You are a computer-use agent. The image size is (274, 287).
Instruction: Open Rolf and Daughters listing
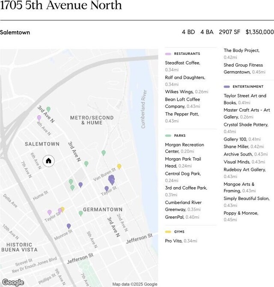[185, 81]
